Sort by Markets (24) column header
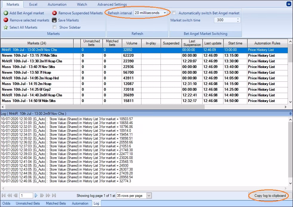Viewport: 293px width, 207px height. (x=37, y=43)
